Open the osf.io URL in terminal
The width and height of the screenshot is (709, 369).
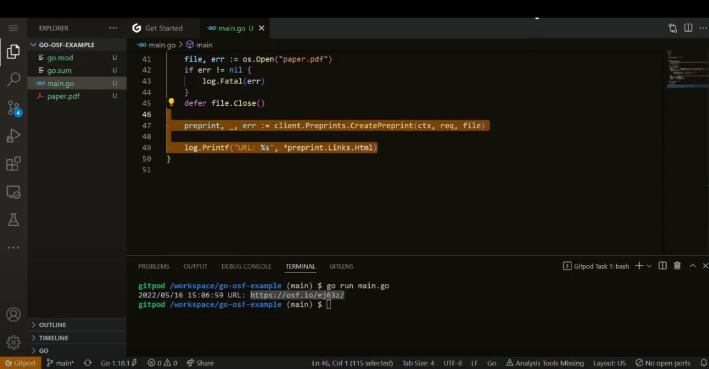coord(297,295)
